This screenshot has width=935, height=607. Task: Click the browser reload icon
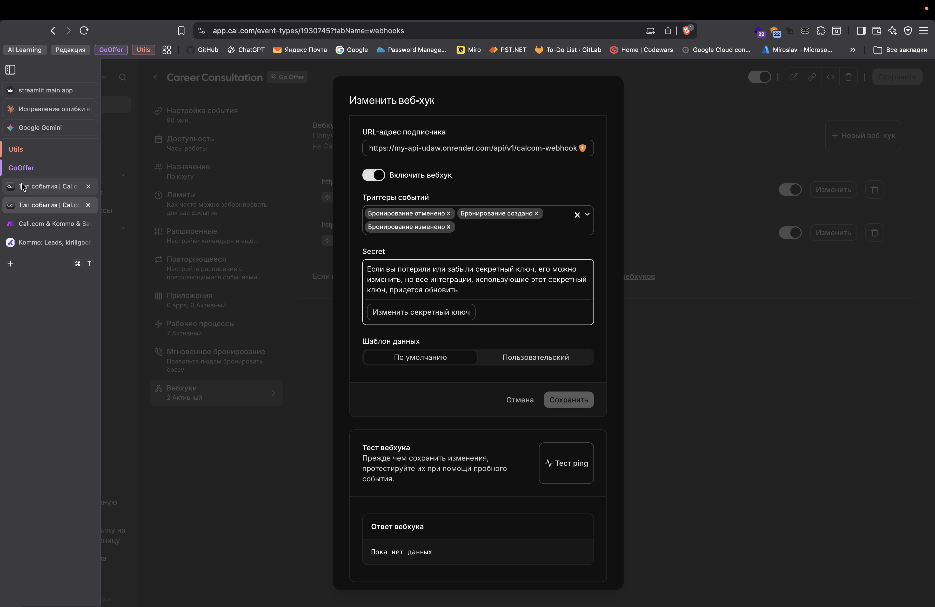[84, 31]
